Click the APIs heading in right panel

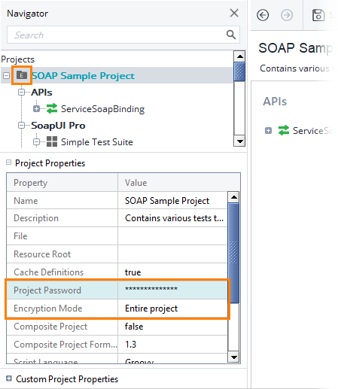coord(275,102)
